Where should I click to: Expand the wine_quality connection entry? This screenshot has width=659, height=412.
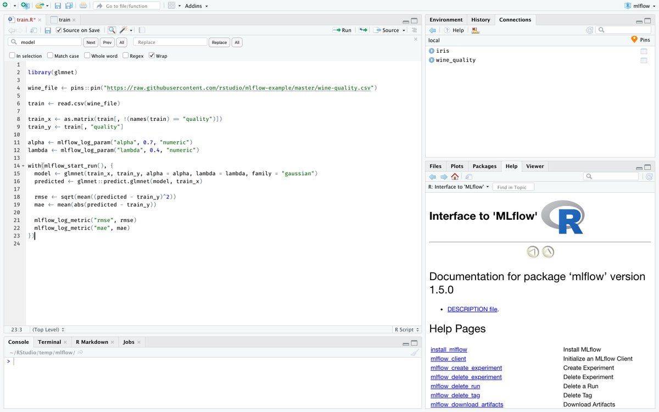(432, 60)
